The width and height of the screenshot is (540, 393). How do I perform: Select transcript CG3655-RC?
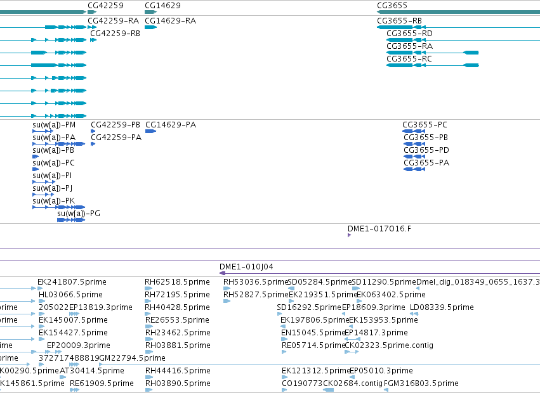409,59
